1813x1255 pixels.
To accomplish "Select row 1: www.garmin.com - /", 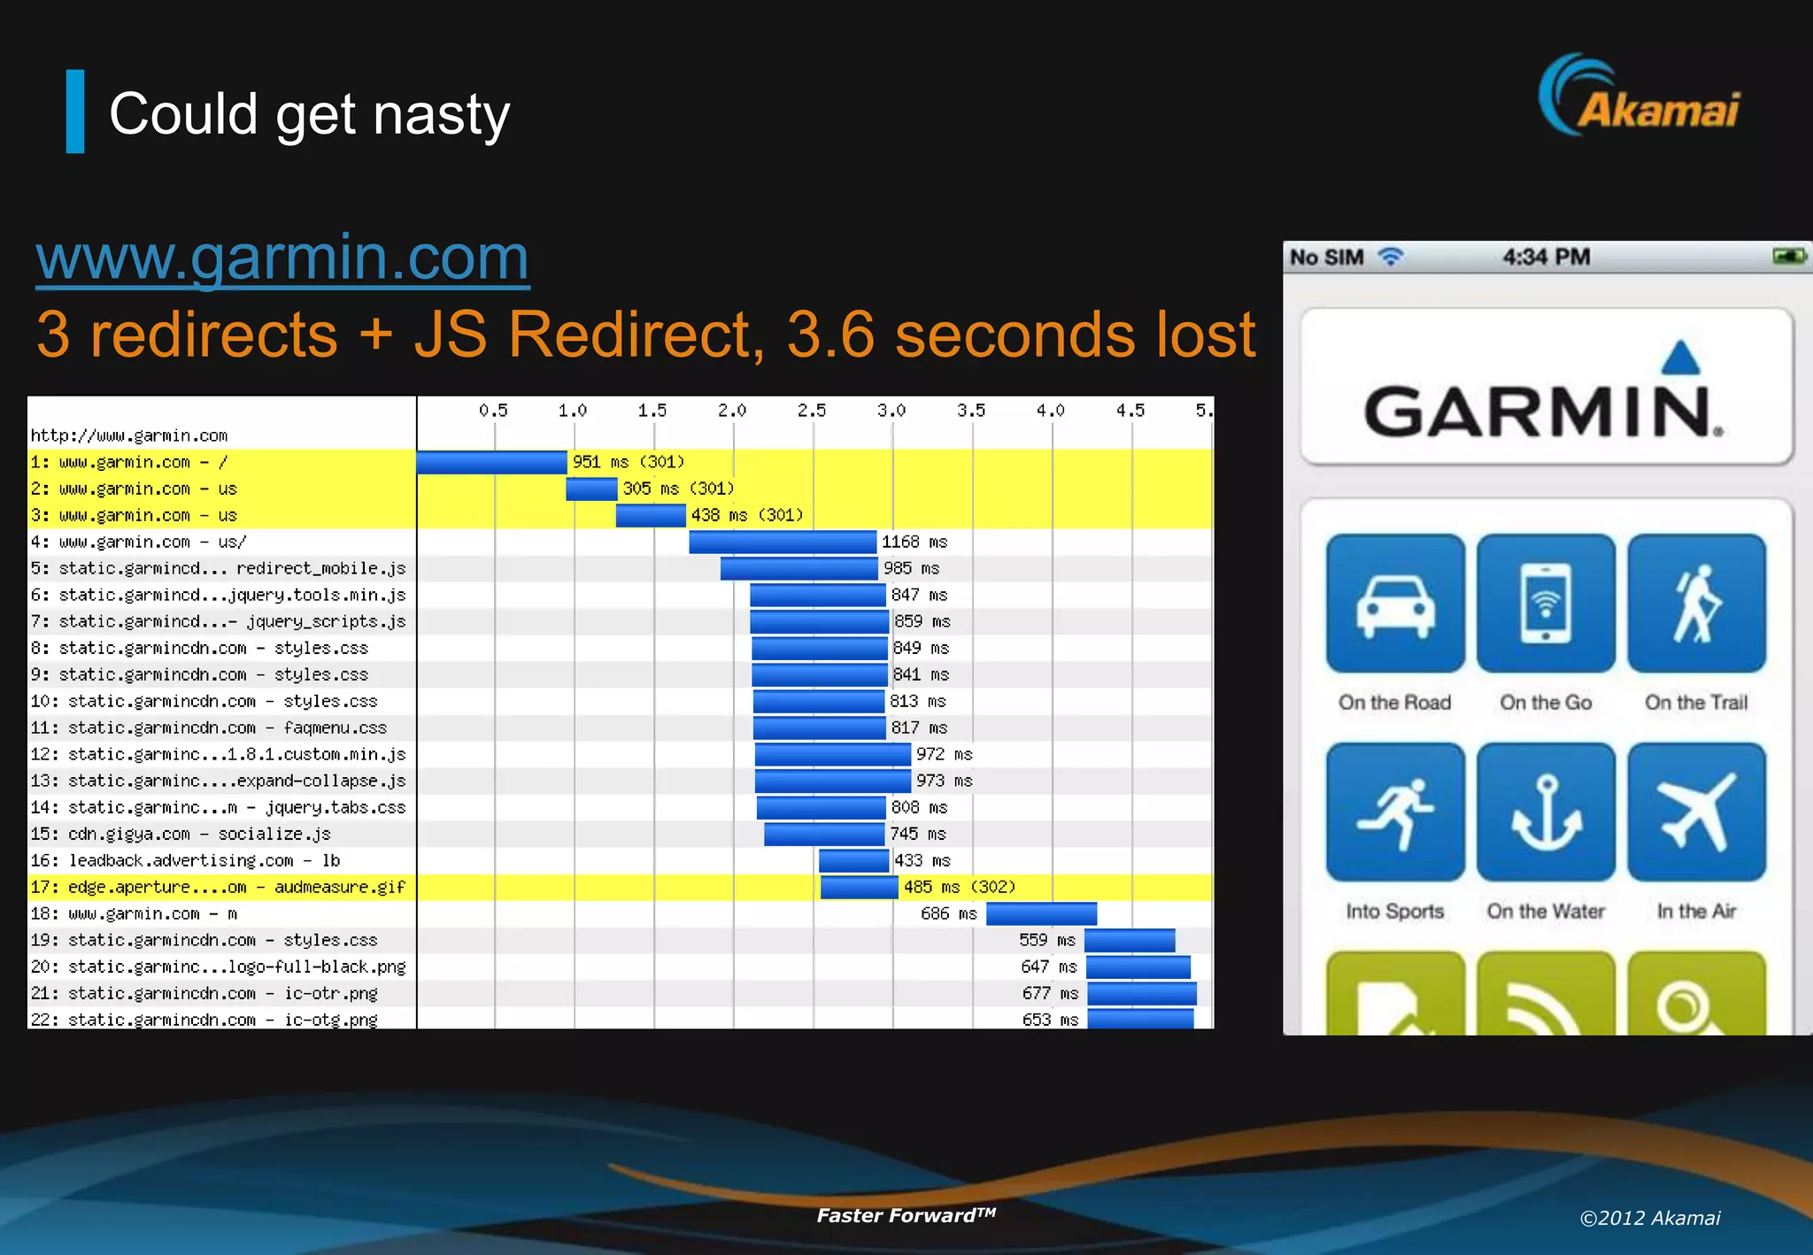I will pyautogui.click(x=620, y=462).
